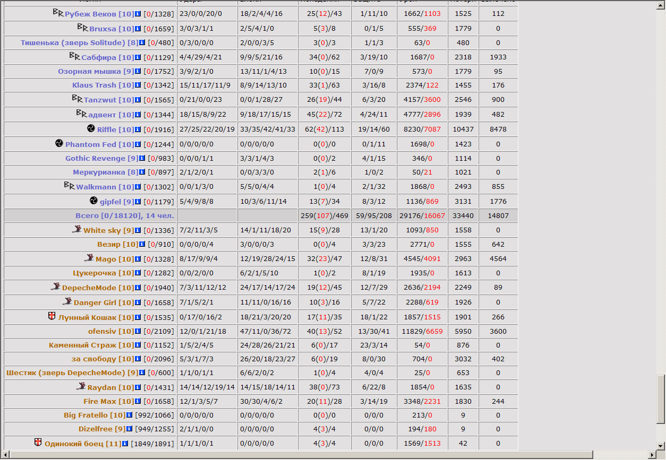This screenshot has width=666, height=460.
Task: Select Riffle's losses value 10437
Action: [463, 129]
